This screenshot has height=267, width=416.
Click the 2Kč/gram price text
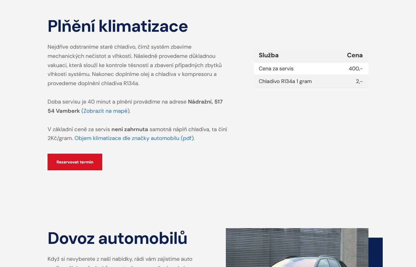(60, 138)
